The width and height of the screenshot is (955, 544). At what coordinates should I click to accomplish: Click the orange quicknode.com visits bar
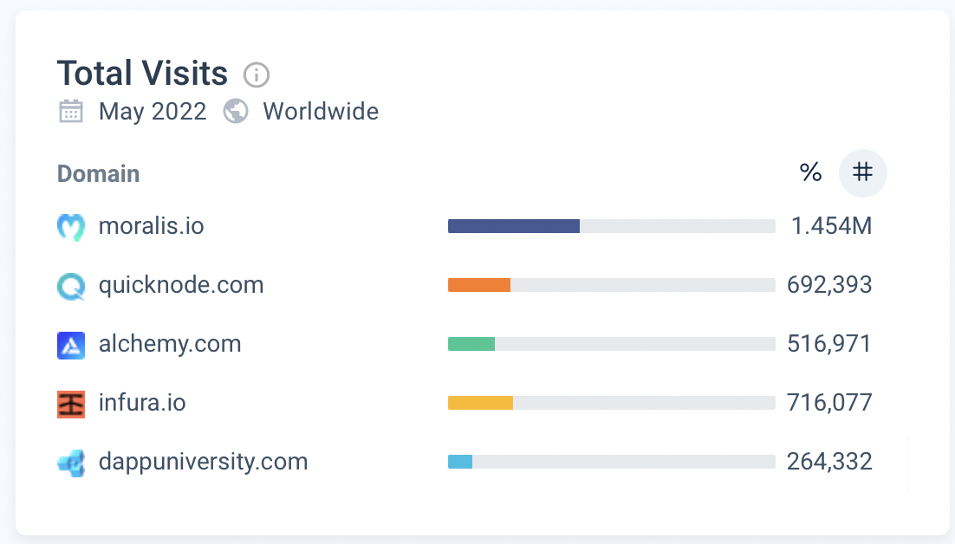479,285
